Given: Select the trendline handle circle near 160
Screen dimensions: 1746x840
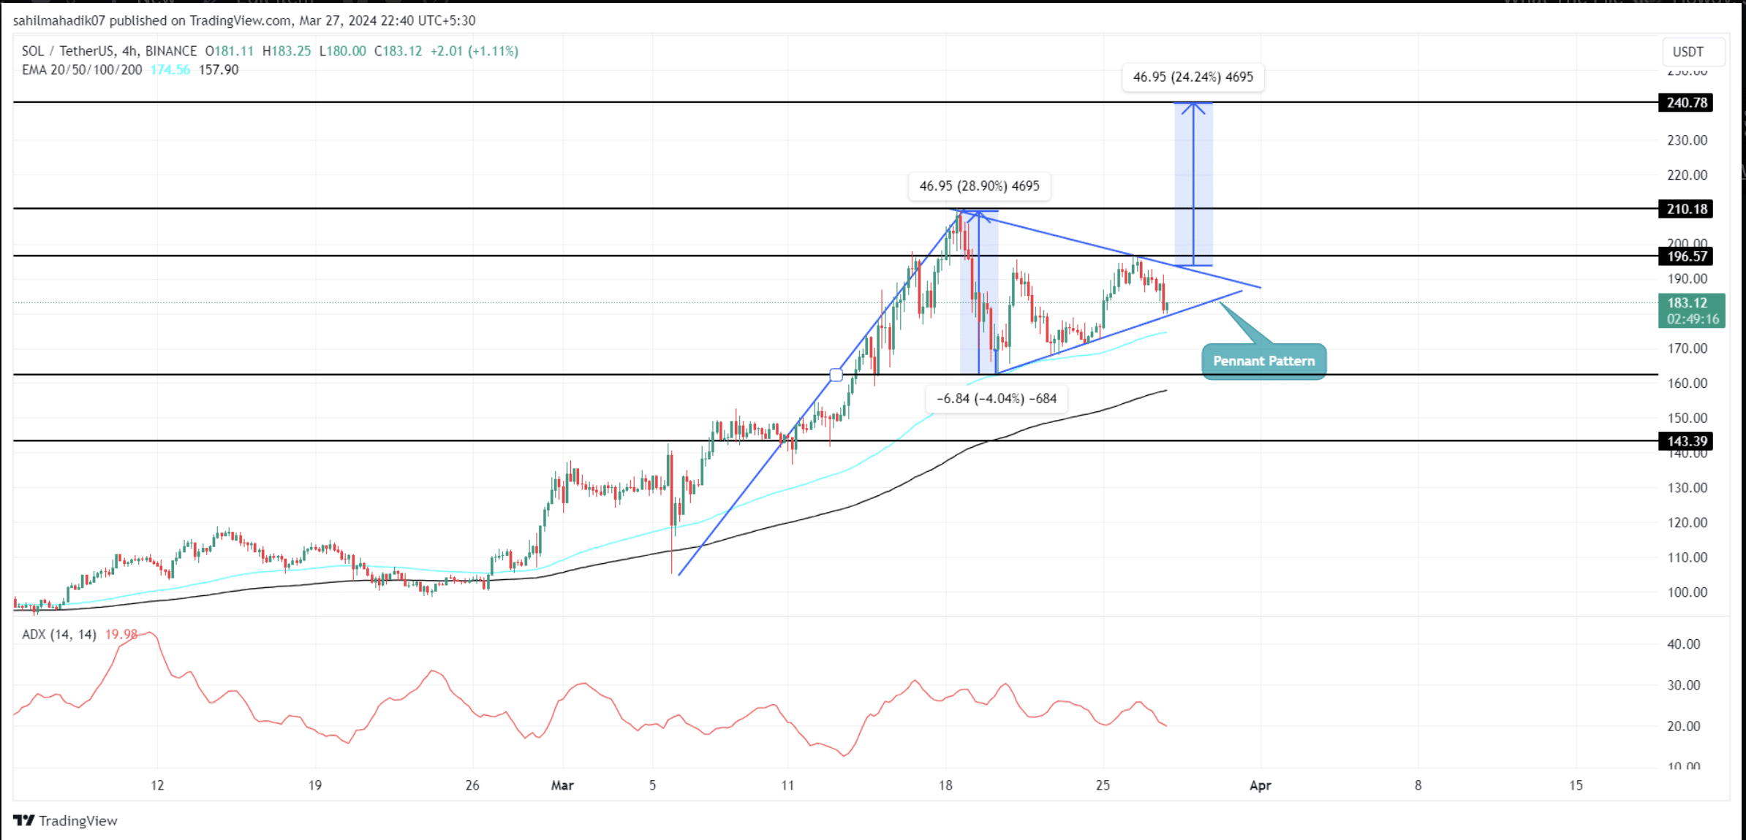Looking at the screenshot, I should pyautogui.click(x=836, y=375).
